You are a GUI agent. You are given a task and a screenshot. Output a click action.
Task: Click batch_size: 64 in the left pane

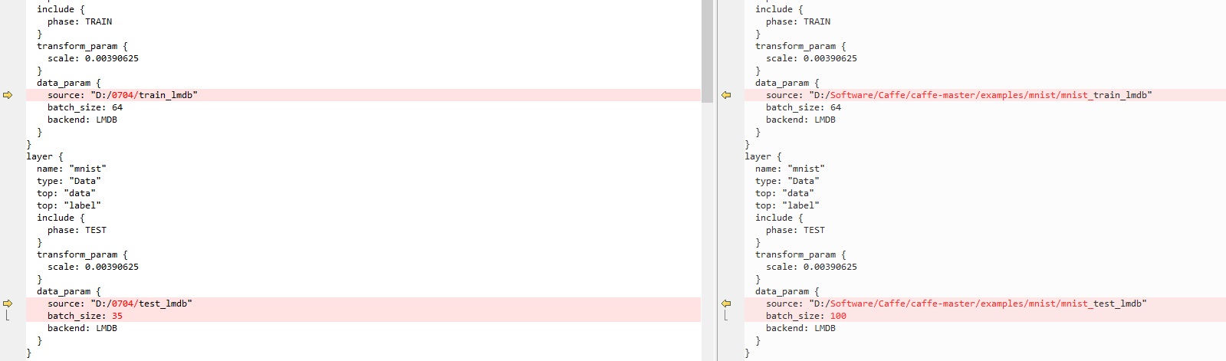(85, 107)
